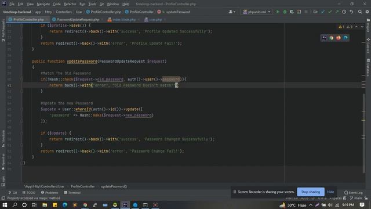The image size is (371, 209).
Task: Switch to PasswordUpdateRequest.php tab
Action: (78, 20)
